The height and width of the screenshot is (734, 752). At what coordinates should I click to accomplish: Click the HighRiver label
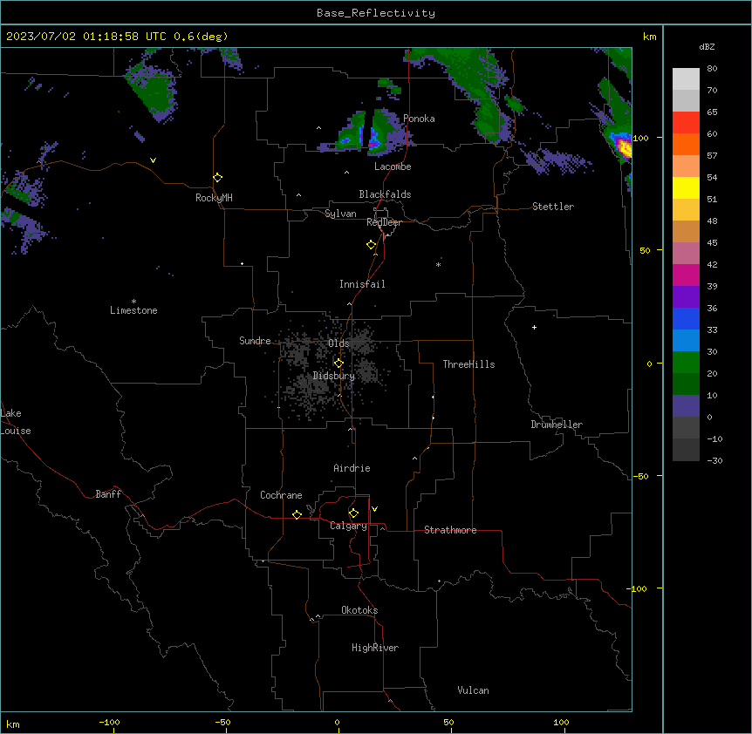(375, 648)
